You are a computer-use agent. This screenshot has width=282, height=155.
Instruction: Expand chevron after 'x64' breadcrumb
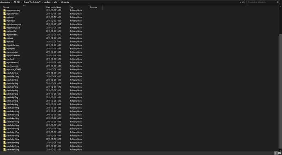coord(59,2)
